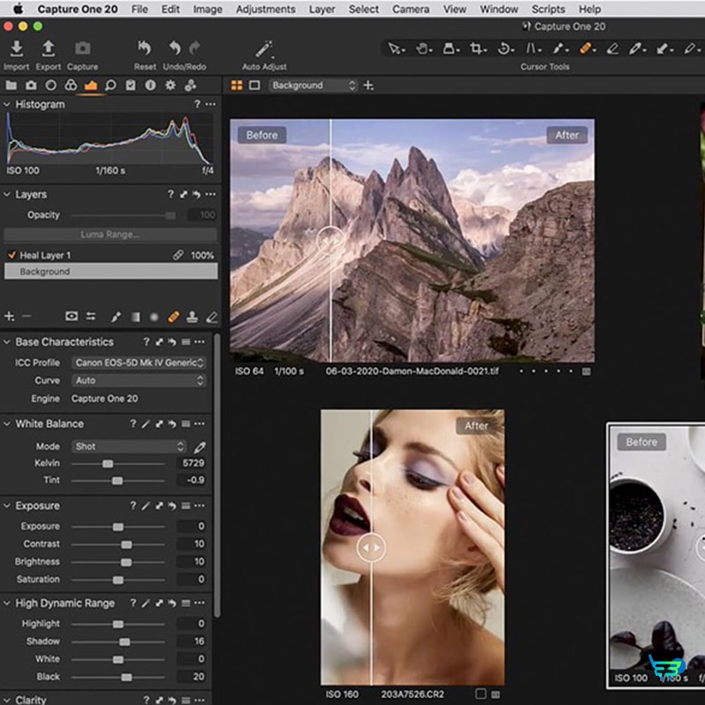Select the Background layer row
This screenshot has width=705, height=705.
pos(111,271)
